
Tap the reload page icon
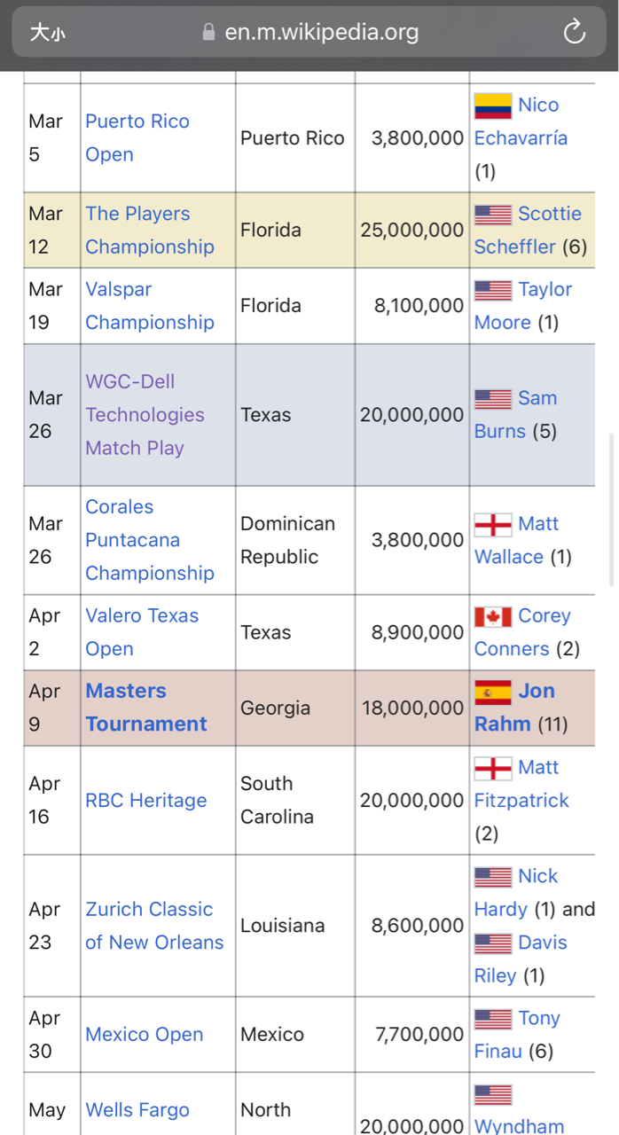pyautogui.click(x=575, y=33)
